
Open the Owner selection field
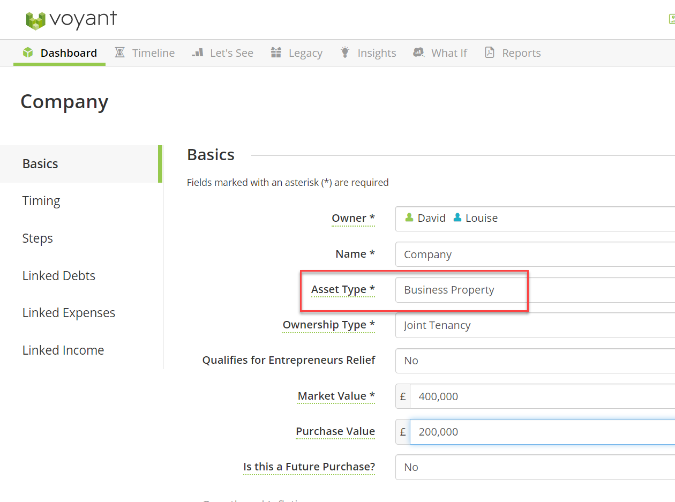pos(535,219)
